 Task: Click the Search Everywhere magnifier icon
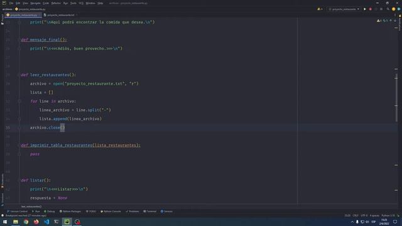[388, 9]
